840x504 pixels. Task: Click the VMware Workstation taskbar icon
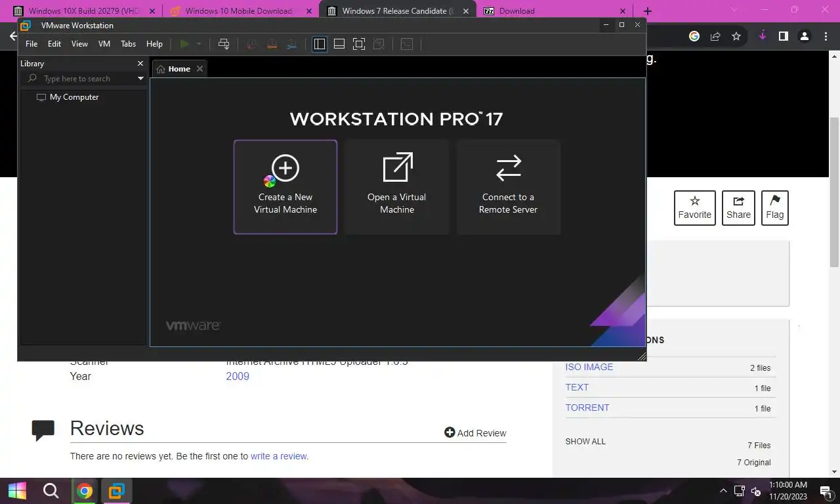(117, 491)
